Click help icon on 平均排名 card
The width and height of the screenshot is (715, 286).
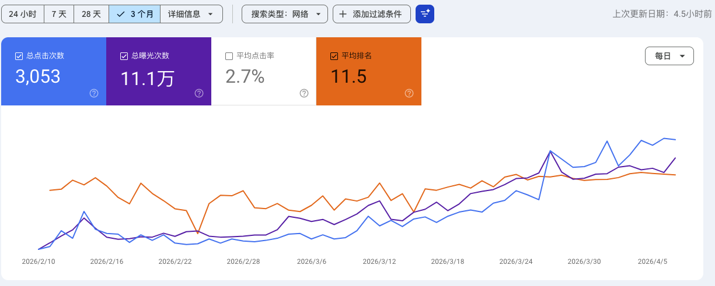(409, 93)
